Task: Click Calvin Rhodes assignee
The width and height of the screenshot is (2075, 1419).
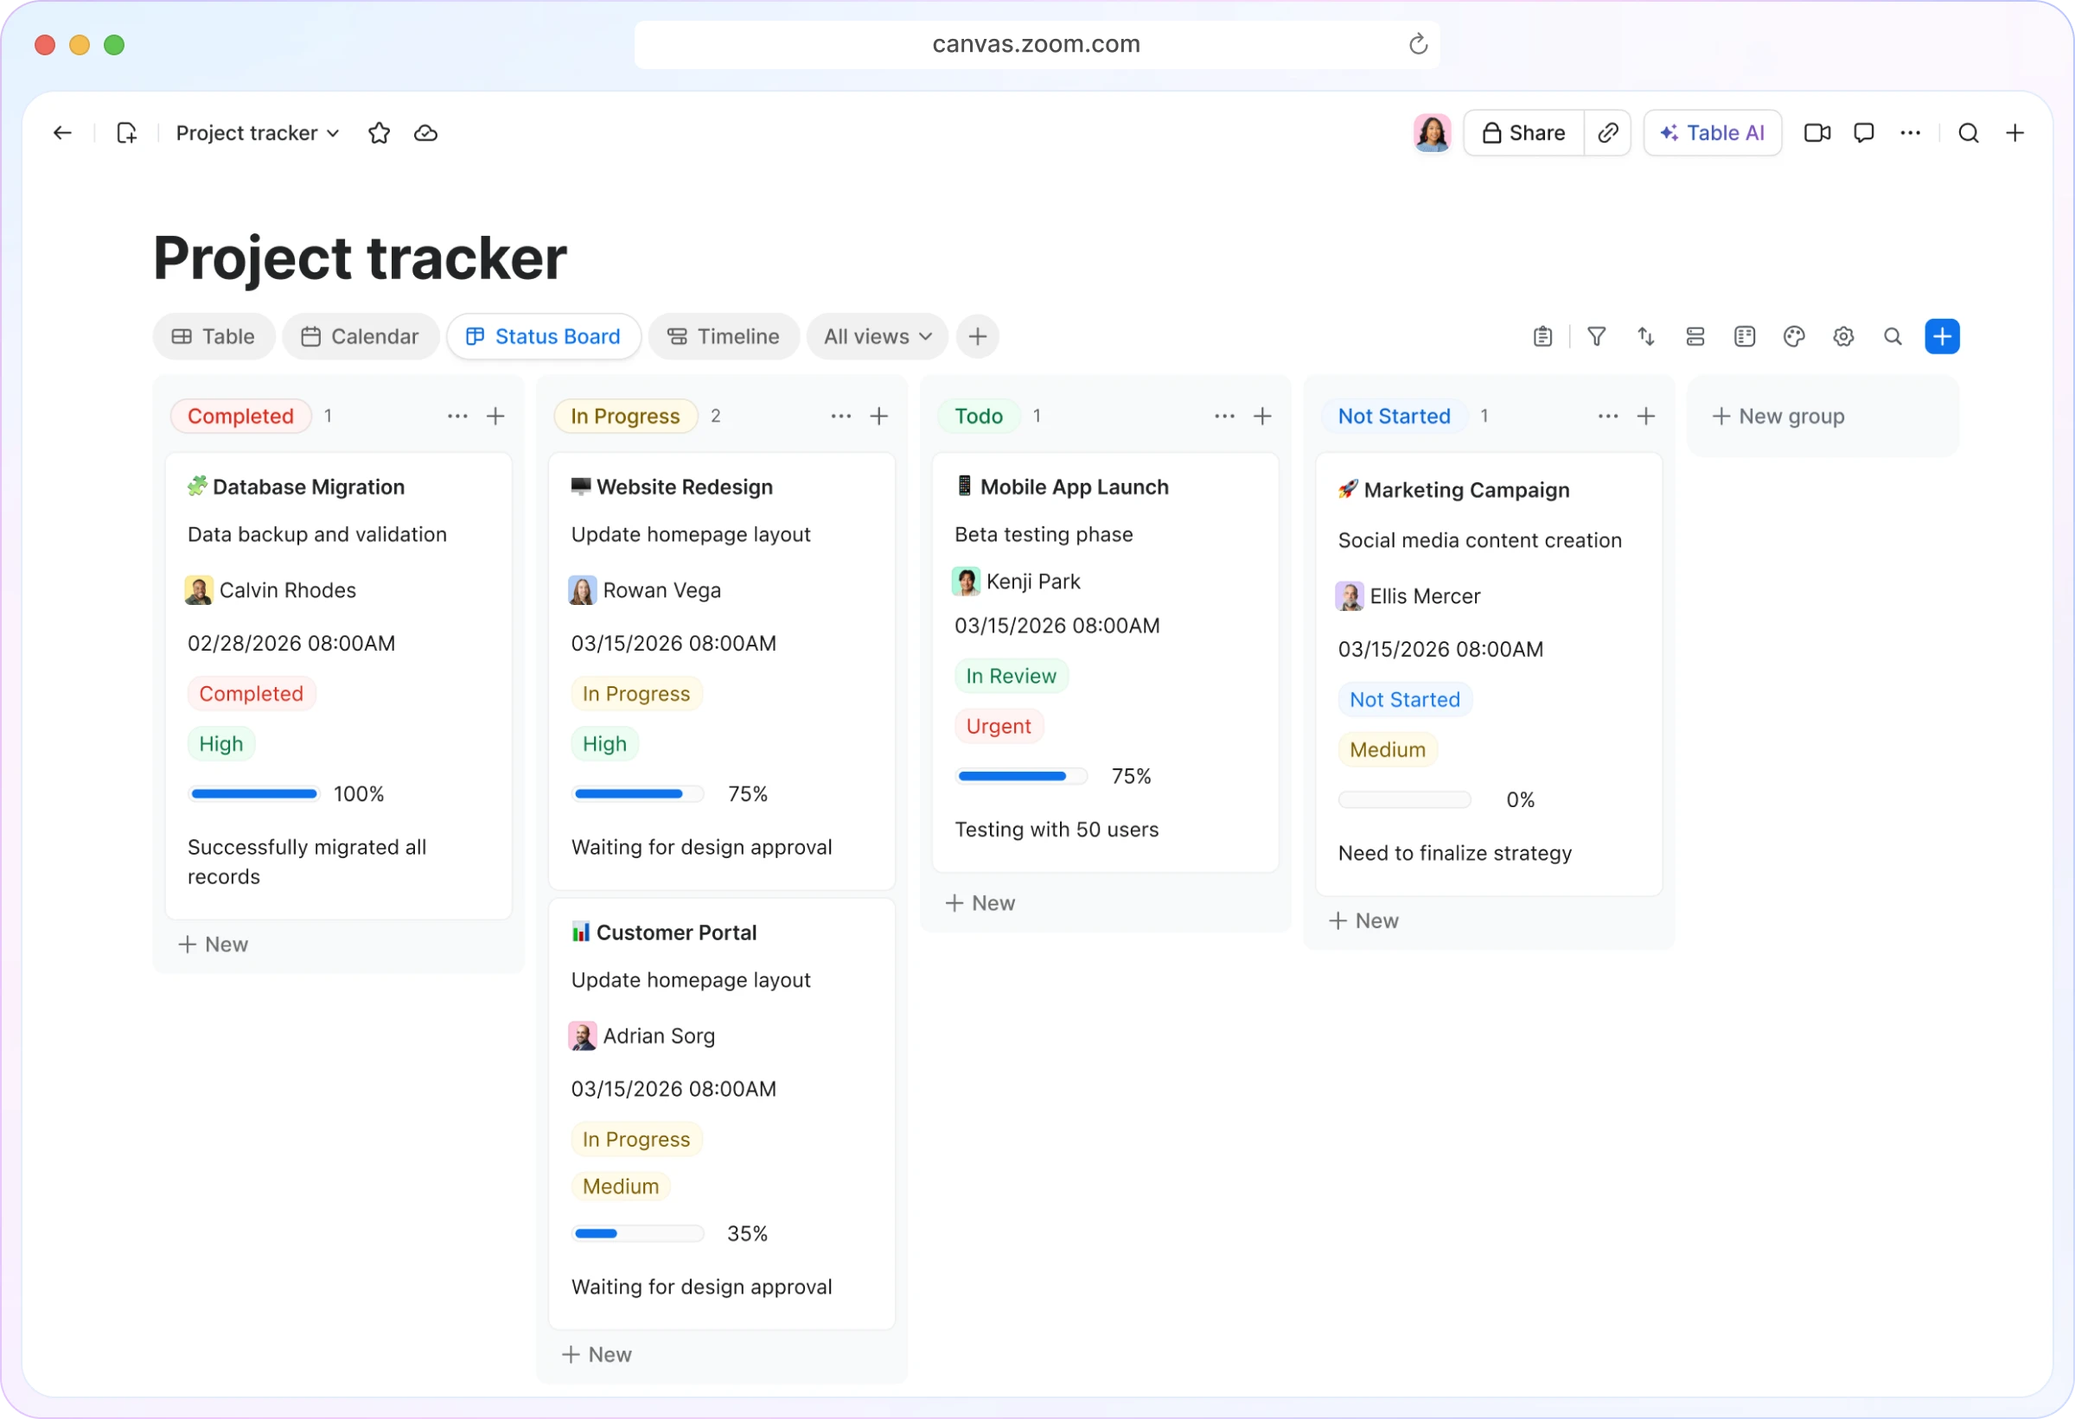Action: pyautogui.click(x=271, y=590)
